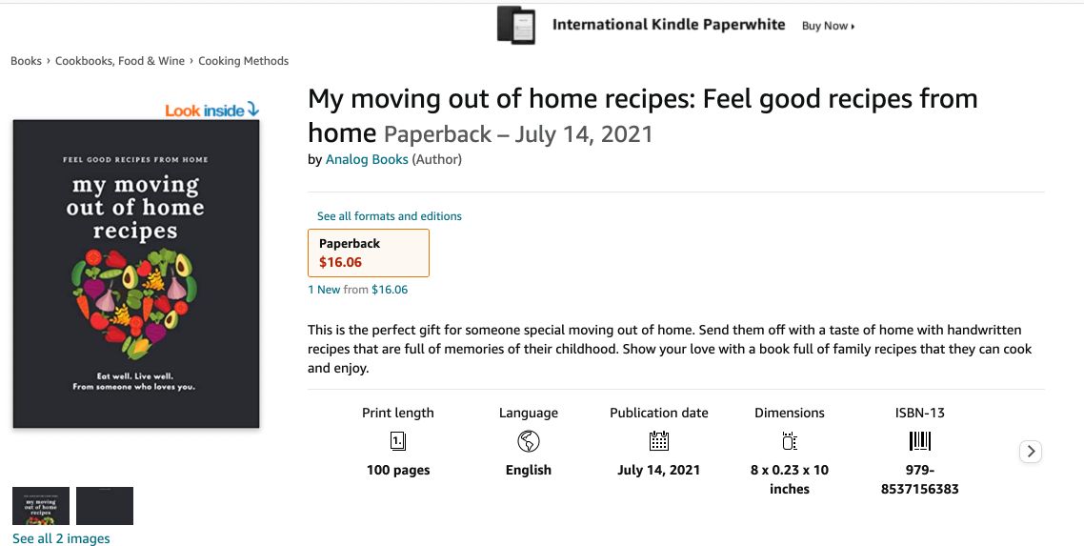
Task: Visit the Analog Books author page
Action: (367, 159)
